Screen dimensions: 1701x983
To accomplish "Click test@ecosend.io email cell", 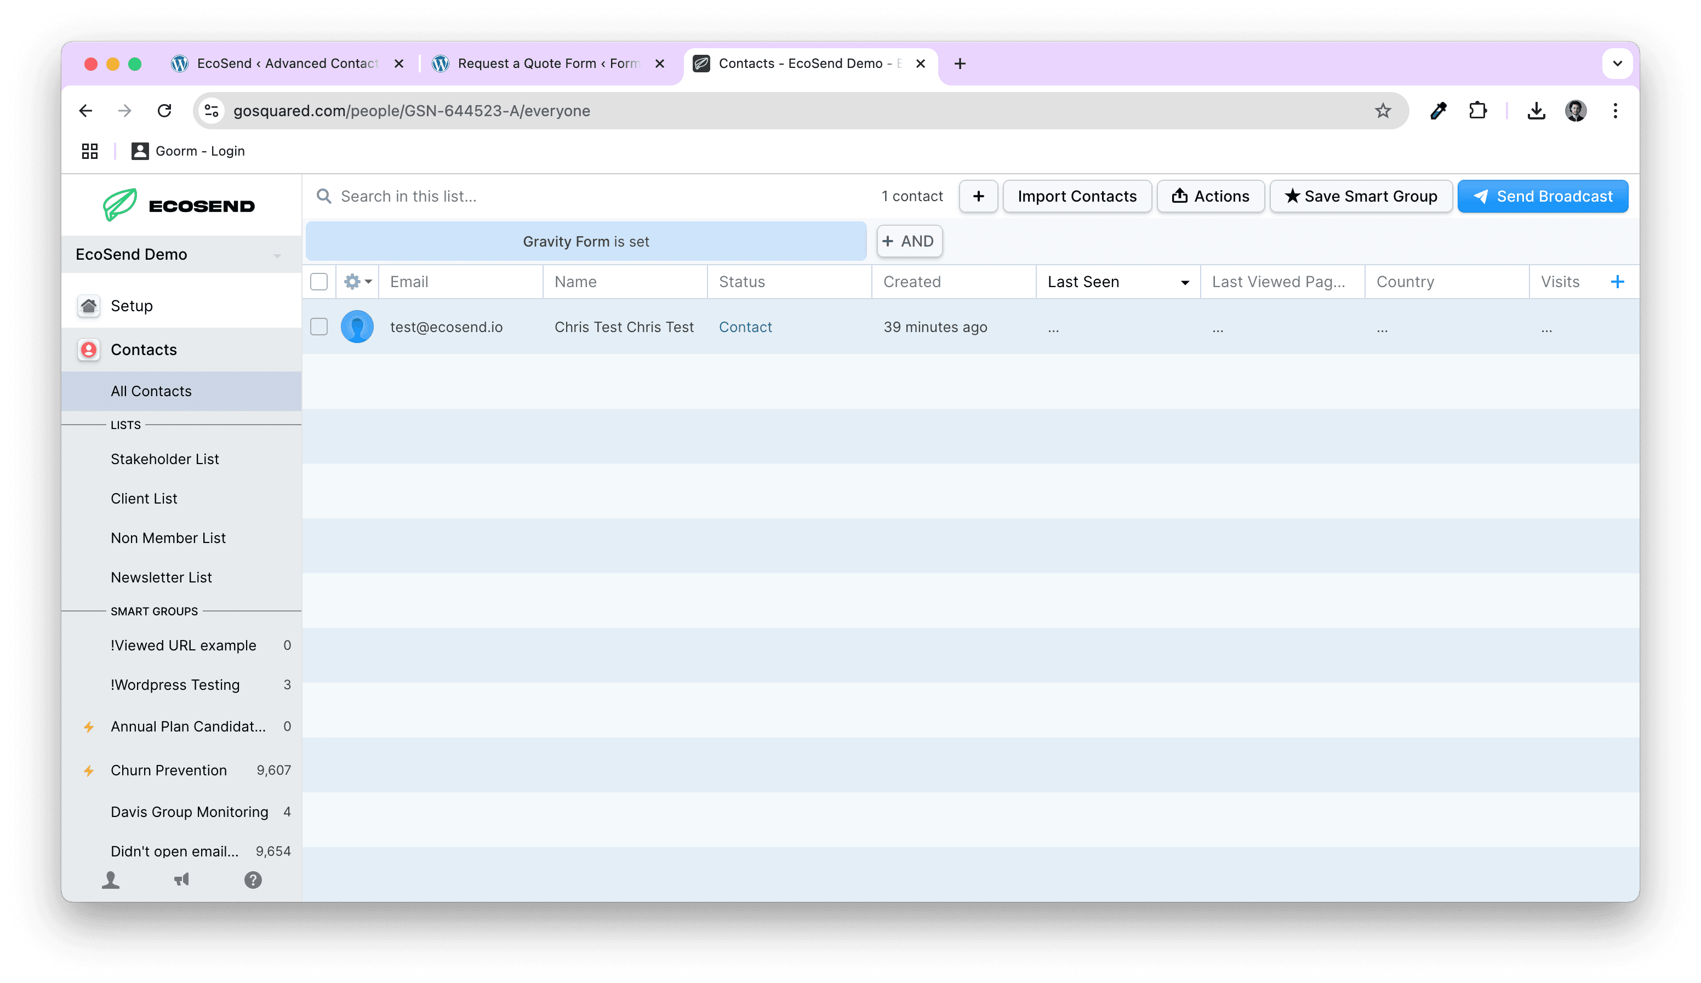I will [446, 327].
